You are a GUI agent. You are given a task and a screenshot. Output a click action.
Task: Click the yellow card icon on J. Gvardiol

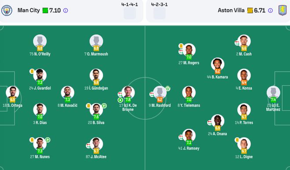32,71
